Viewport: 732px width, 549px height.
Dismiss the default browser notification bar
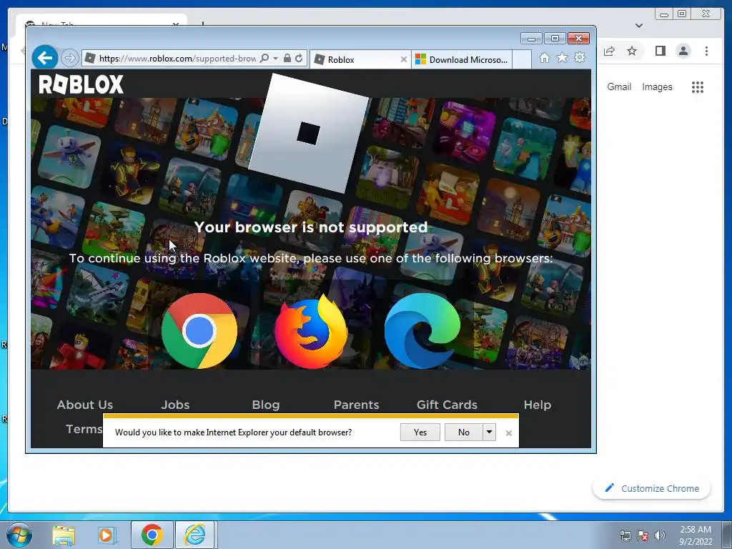tap(509, 433)
